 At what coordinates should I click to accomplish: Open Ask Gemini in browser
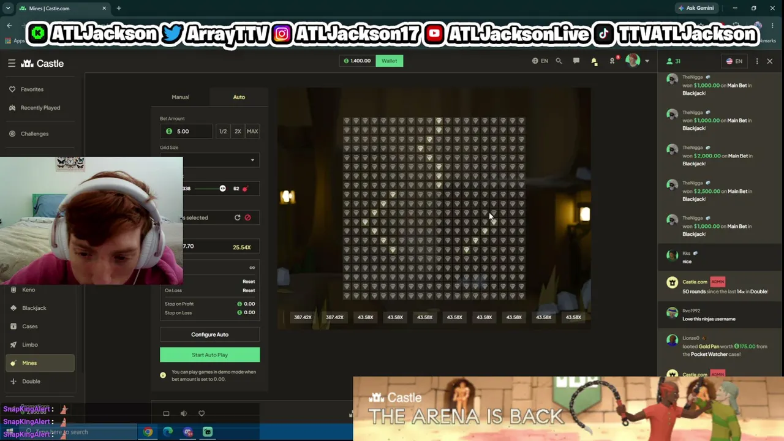696,8
